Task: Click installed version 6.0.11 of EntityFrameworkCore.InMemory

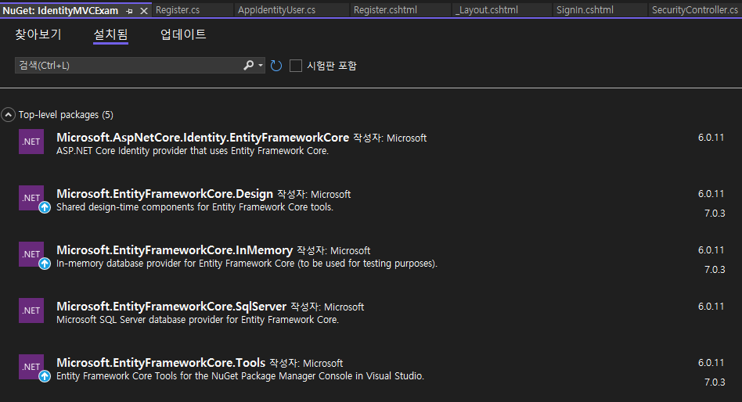Action: point(711,250)
